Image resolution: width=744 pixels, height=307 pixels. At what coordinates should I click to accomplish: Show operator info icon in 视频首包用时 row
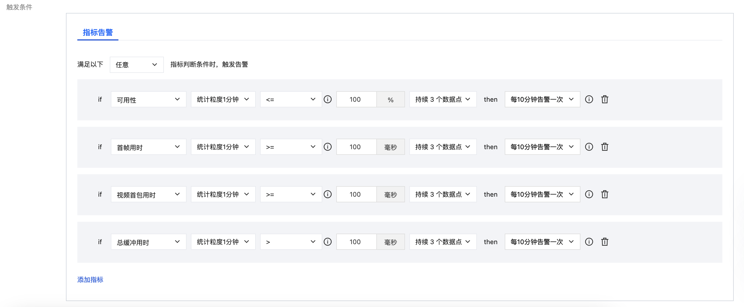point(327,194)
